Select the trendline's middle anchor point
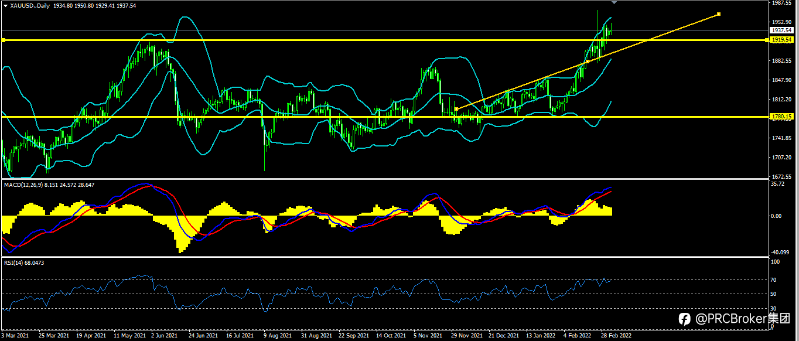799x341 pixels. point(588,62)
